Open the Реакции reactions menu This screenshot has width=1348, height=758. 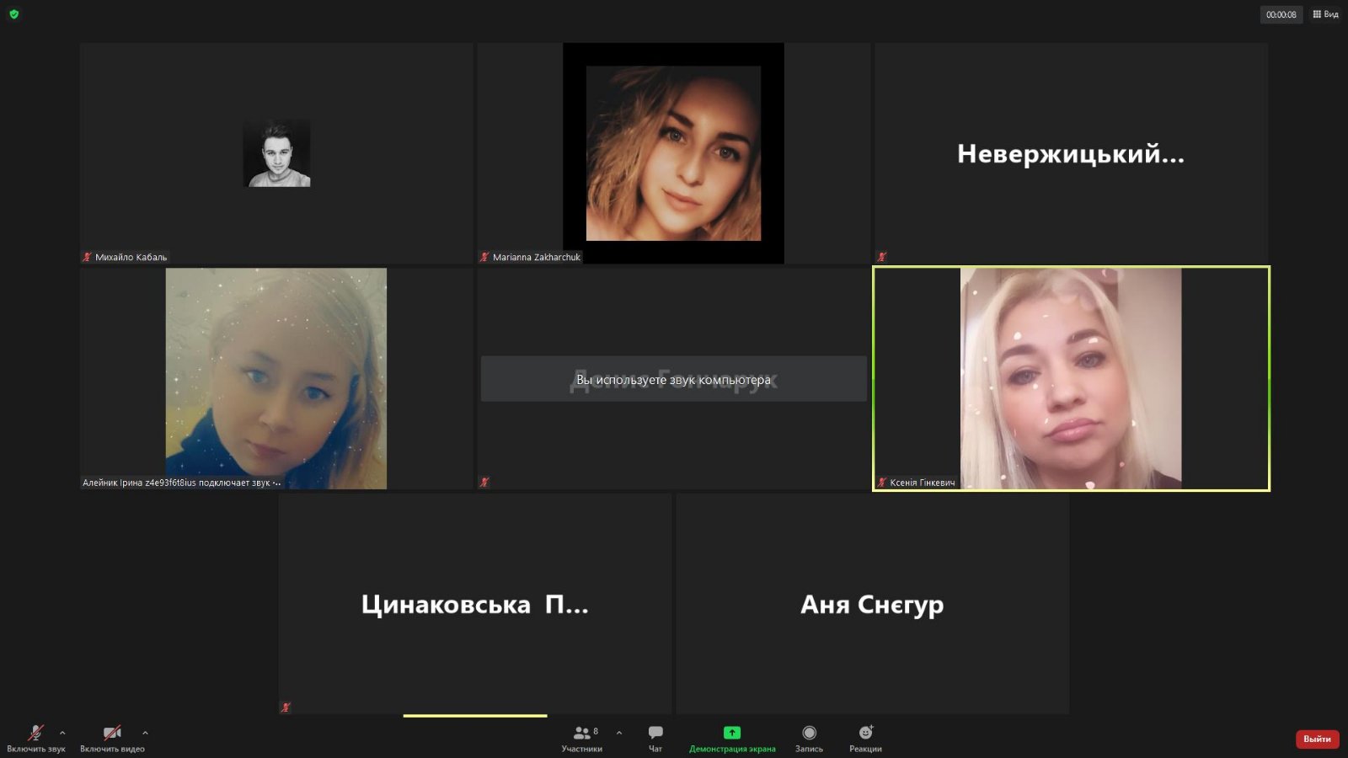(x=865, y=739)
